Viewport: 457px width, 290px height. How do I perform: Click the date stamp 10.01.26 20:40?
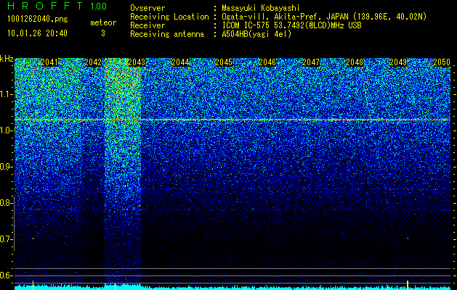click(37, 33)
